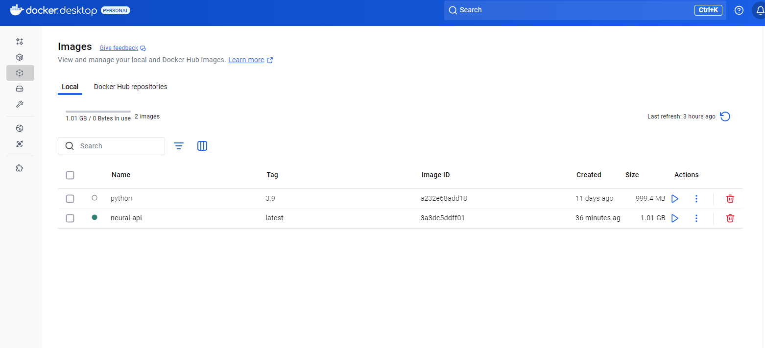
Task: Tick the checkbox for python image row
Action: (x=70, y=199)
